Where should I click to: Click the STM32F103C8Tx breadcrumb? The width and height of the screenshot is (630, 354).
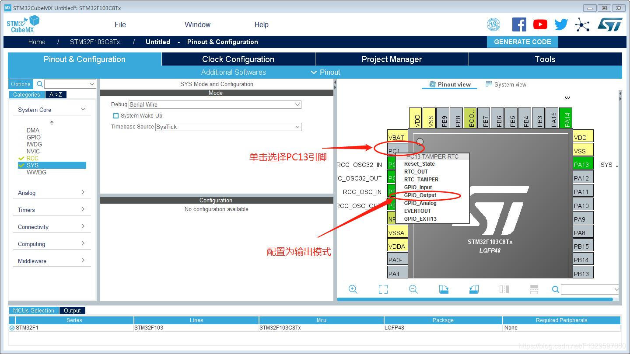click(x=95, y=42)
